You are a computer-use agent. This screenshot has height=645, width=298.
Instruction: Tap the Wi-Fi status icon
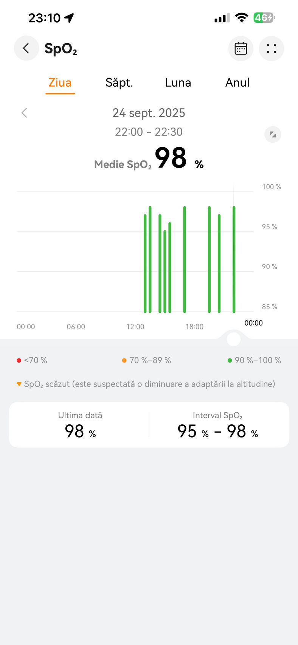click(x=241, y=18)
